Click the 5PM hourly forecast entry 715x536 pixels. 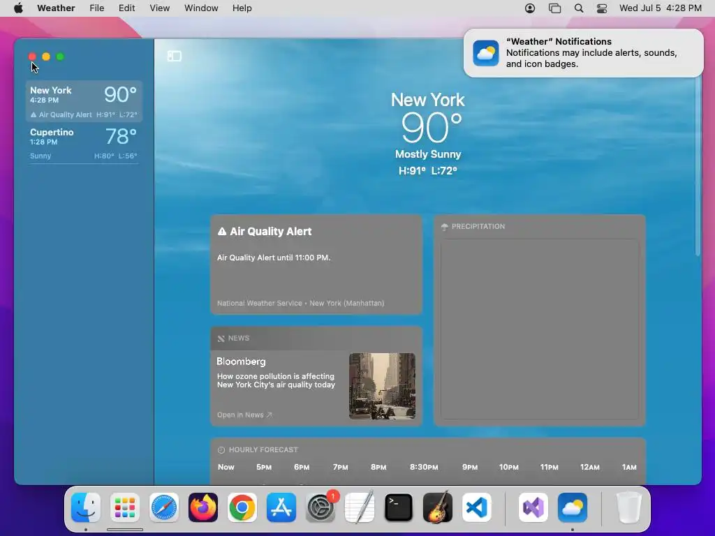coord(263,467)
